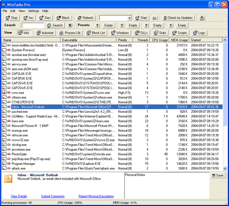Block the selected process
The image size is (229, 206).
(x=63, y=18)
